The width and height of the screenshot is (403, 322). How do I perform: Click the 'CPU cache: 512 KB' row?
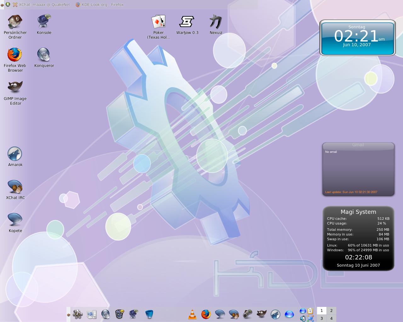tap(358, 219)
